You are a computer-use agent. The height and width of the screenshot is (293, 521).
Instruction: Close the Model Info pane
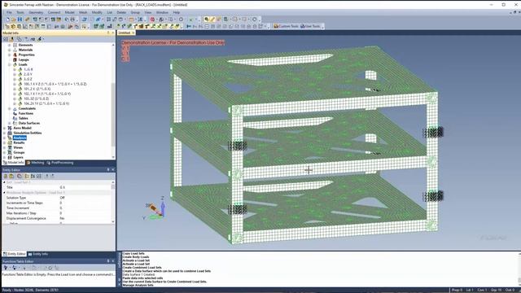(113, 33)
